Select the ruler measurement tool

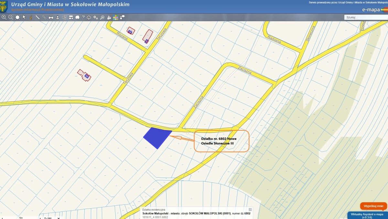[x=38, y=17]
